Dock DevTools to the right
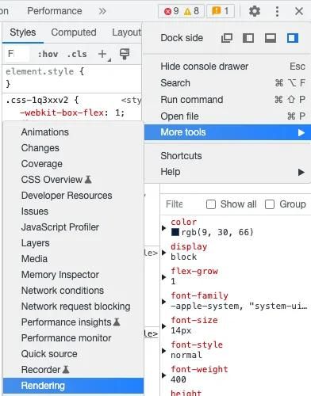This screenshot has width=311, height=396. [x=293, y=38]
